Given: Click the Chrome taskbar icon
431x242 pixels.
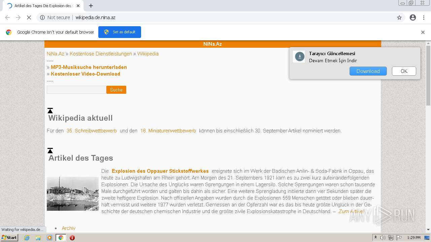Looking at the screenshot, I should point(61,238).
